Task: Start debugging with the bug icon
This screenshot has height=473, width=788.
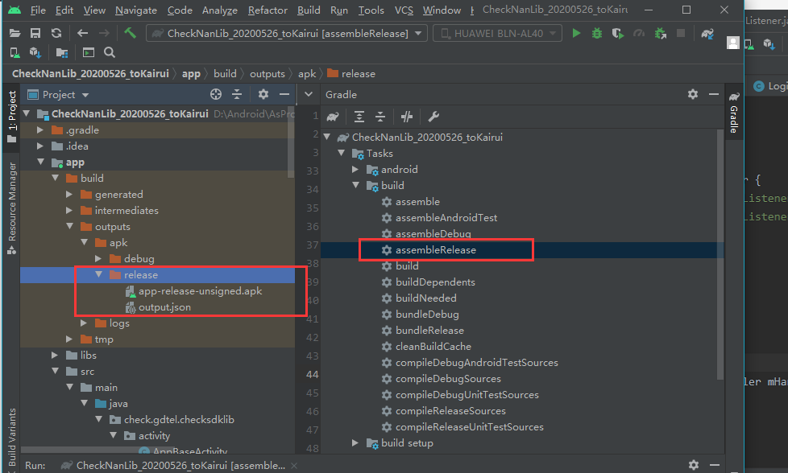Action: tap(596, 34)
